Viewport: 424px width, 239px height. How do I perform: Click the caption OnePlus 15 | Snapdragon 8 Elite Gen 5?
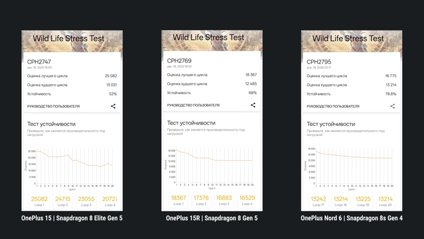tap(72, 218)
